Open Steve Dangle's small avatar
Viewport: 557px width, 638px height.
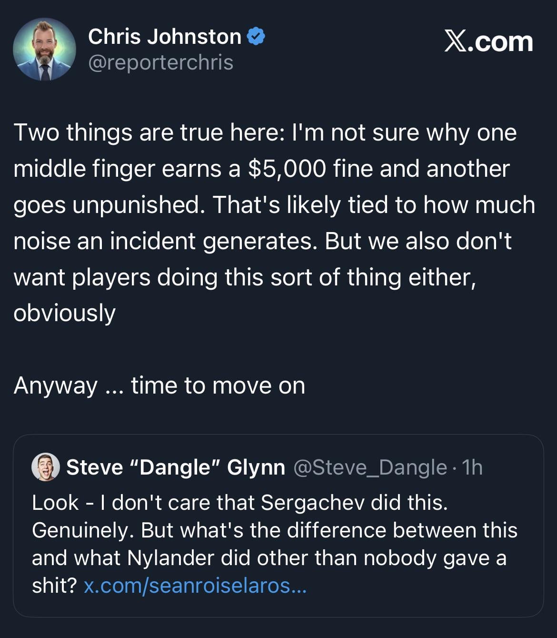[46, 467]
